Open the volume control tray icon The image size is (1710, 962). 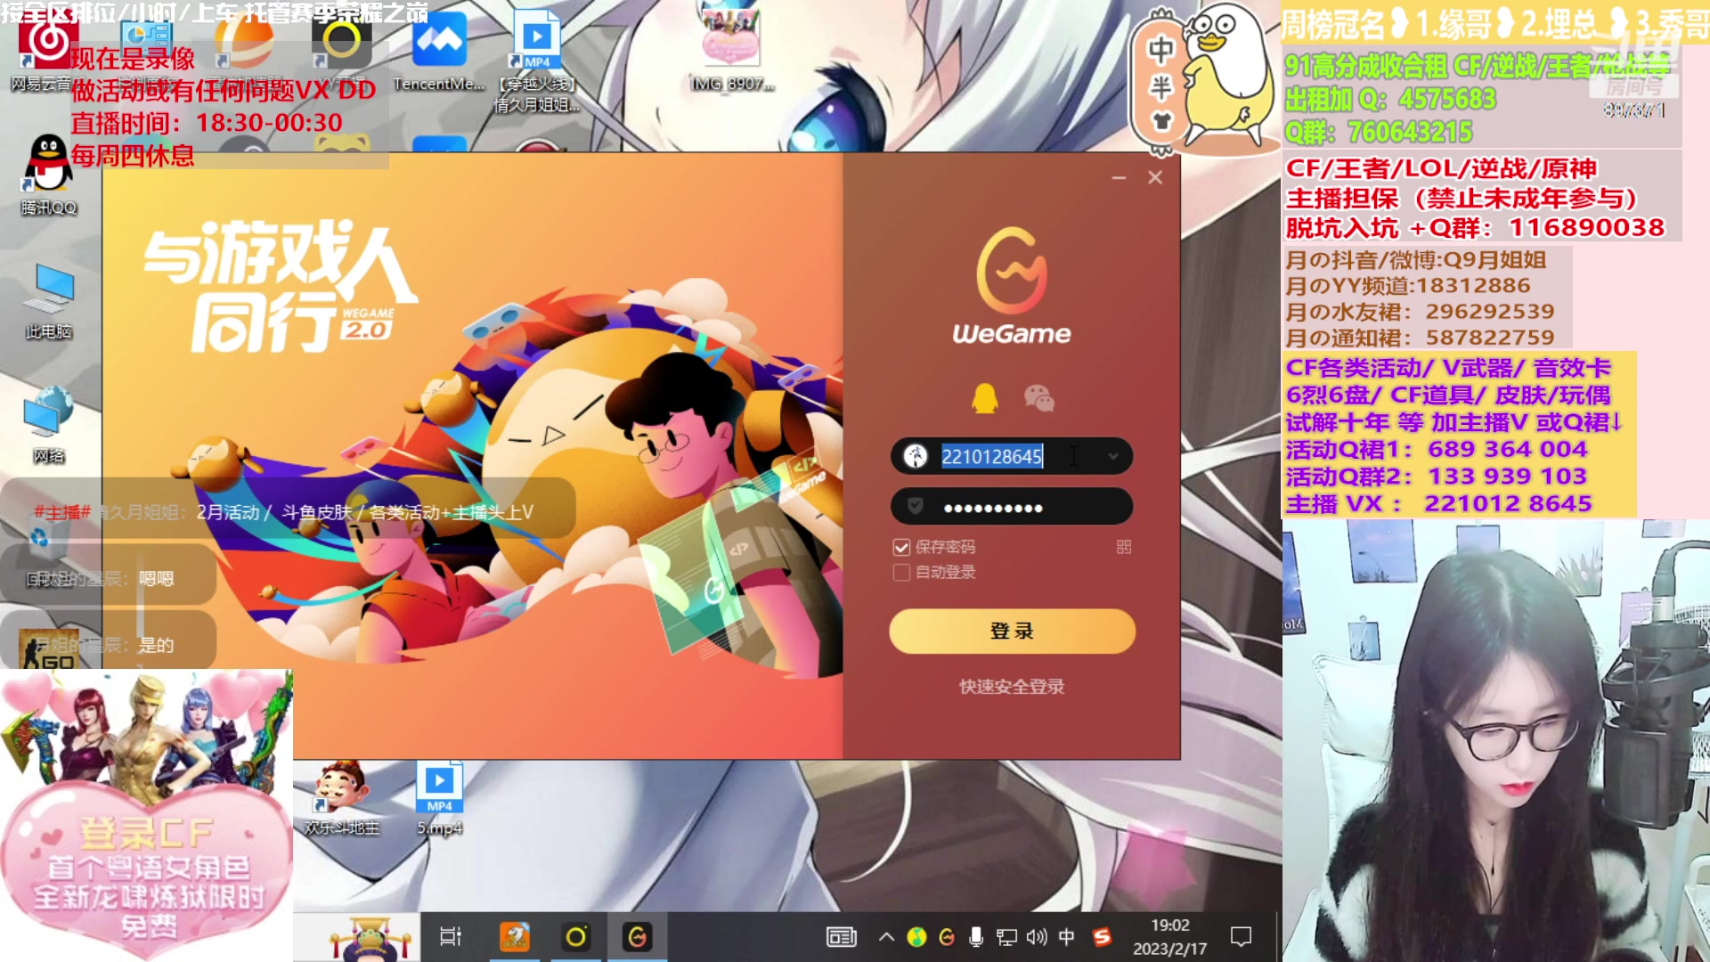pos(1037,937)
